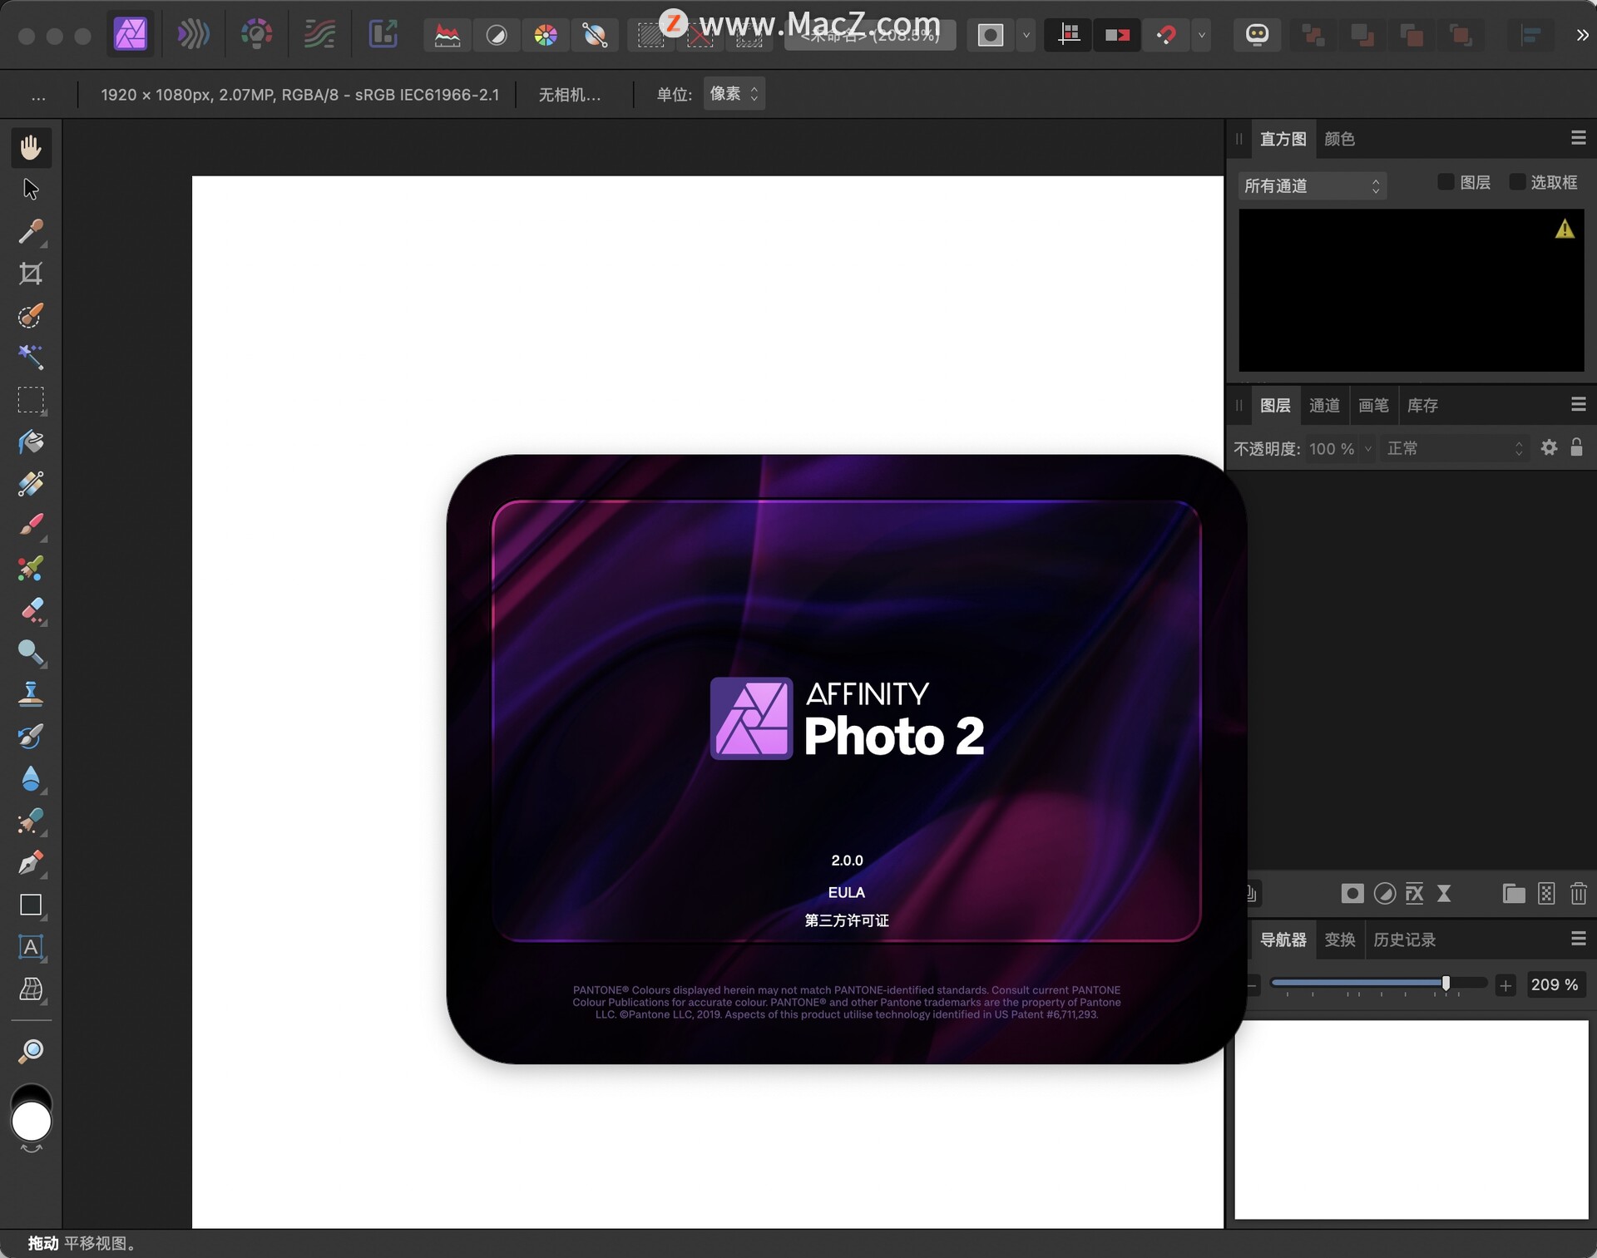Select the Zoom magnifier tool
This screenshot has height=1258, width=1597.
tap(31, 1051)
